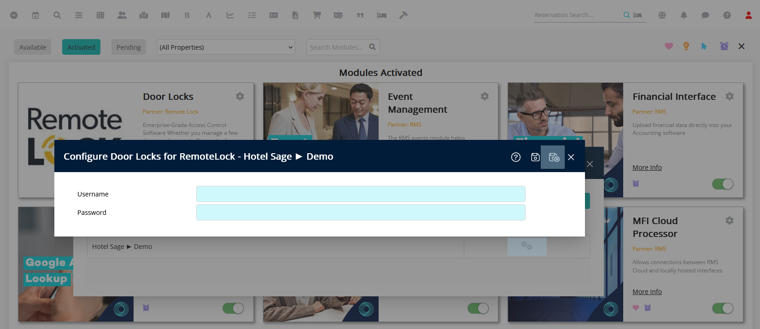Screen dimensions: 760x329
Task: Click the letter B icon in toolbar
Action: point(187,15)
